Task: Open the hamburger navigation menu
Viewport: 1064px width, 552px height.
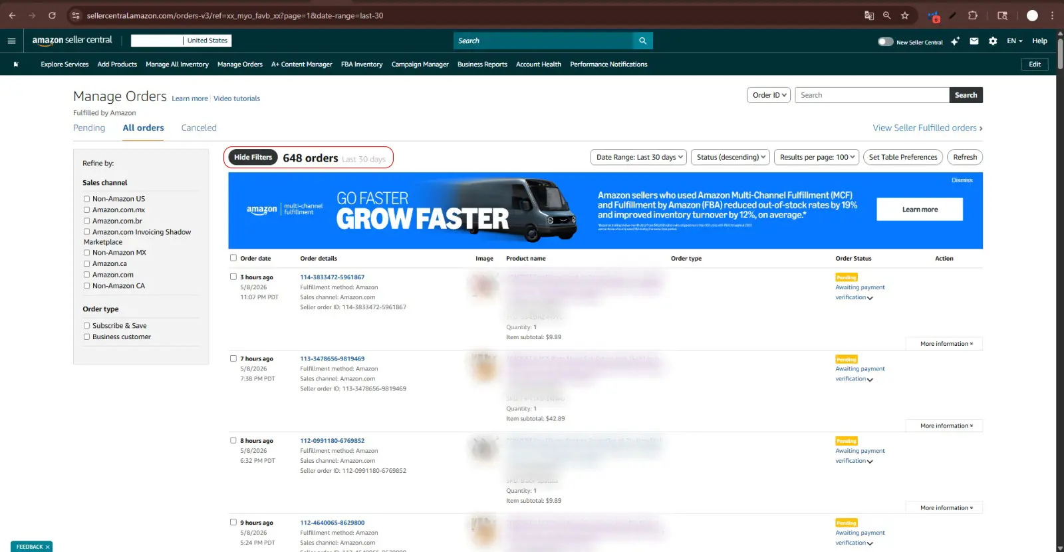Action: pos(11,41)
